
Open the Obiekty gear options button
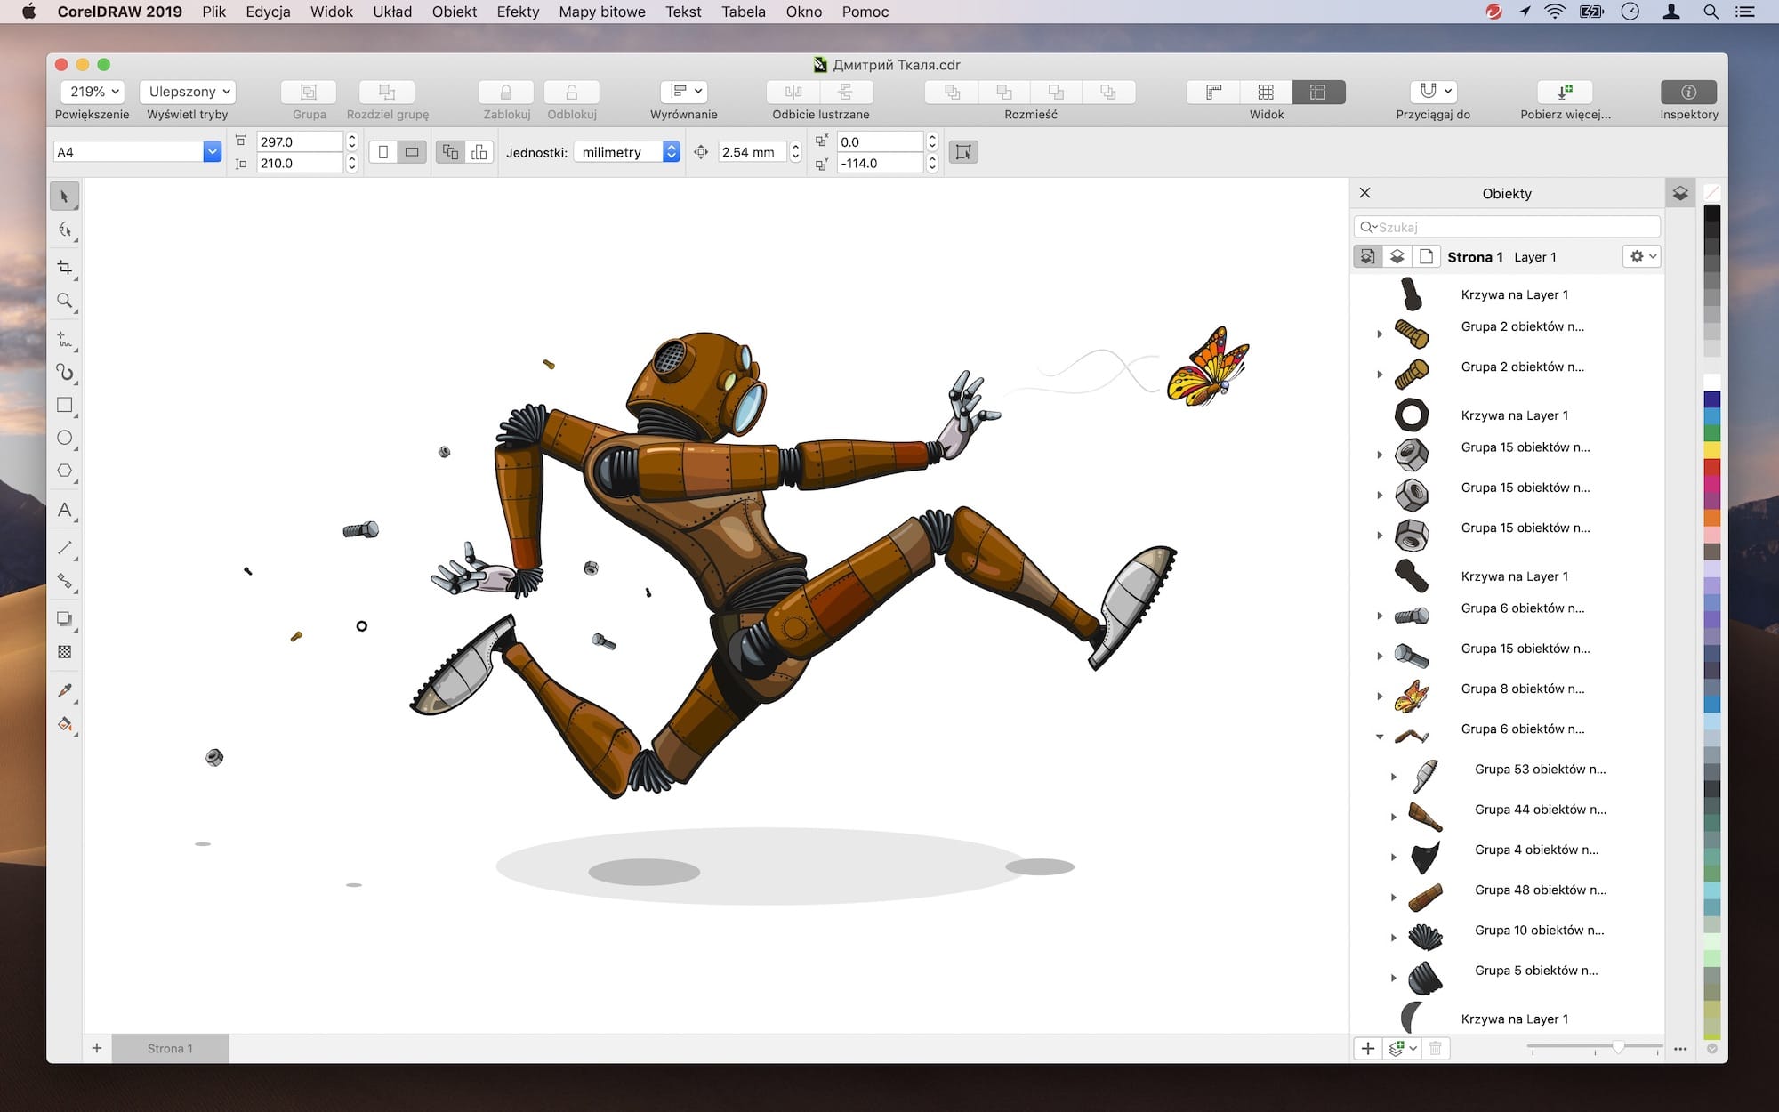coord(1642,256)
